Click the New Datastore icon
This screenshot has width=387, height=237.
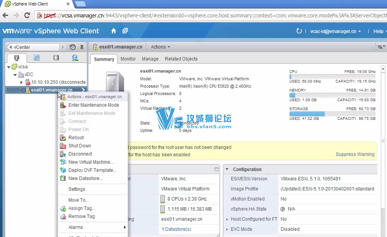click(x=63, y=178)
